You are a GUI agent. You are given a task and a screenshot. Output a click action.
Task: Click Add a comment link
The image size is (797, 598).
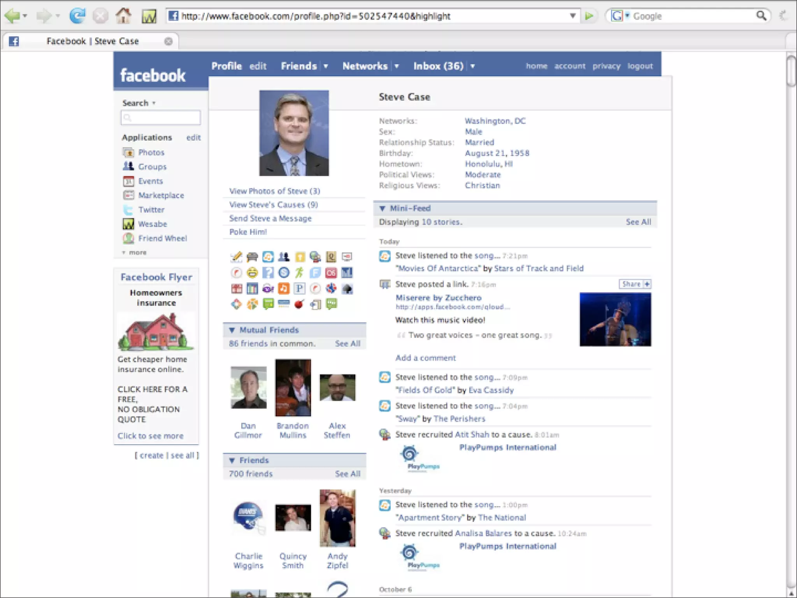coord(426,358)
